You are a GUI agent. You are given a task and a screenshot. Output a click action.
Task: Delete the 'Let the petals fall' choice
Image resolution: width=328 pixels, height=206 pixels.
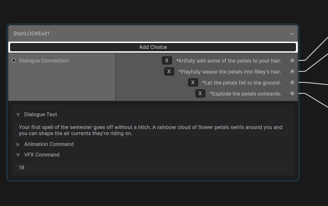193,82
